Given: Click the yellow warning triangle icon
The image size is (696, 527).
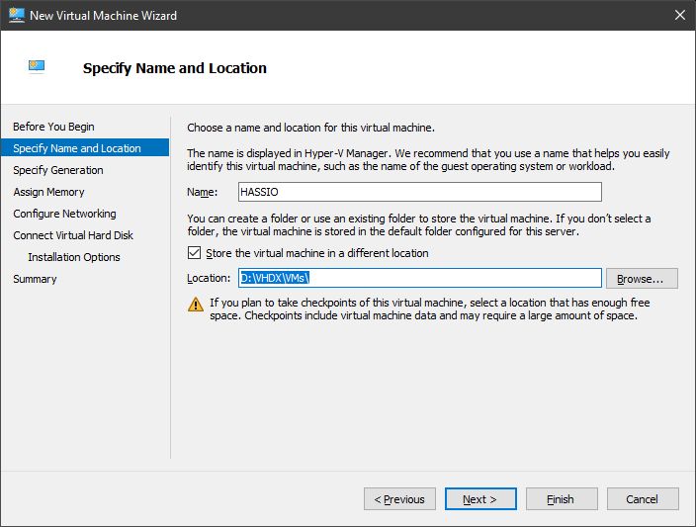Looking at the screenshot, I should 196,305.
